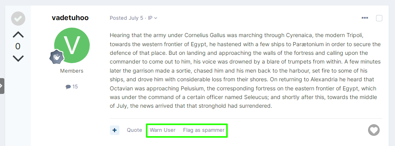The width and height of the screenshot is (395, 146).
Task: Downvote the post with down arrow
Action: [x=18, y=58]
